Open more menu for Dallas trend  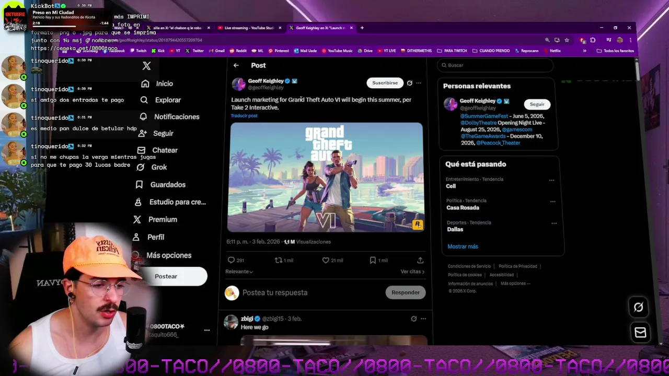(x=553, y=224)
